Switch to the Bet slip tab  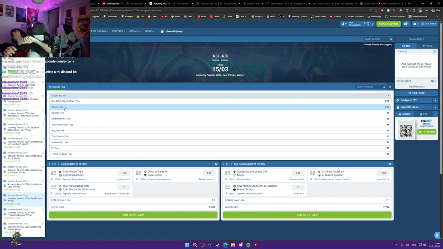(406, 46)
